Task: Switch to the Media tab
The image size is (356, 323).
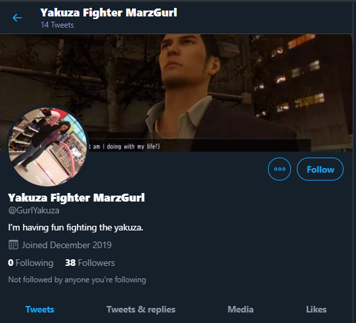Action: pyautogui.click(x=240, y=309)
